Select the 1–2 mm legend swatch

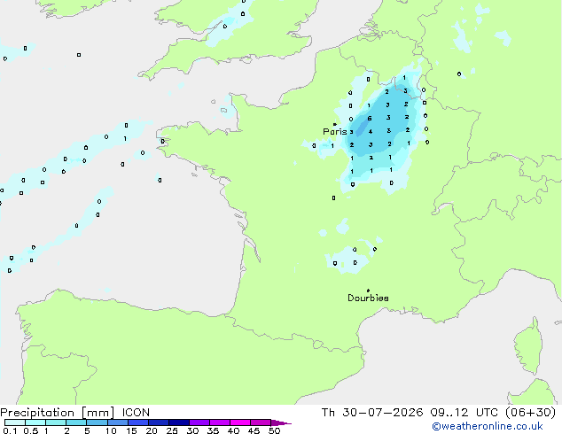tap(56, 422)
